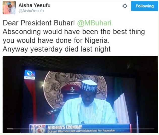Open the gear settings icon
The image size is (159, 135).
pos(125,6)
